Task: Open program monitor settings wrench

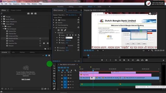Action: 152,51
